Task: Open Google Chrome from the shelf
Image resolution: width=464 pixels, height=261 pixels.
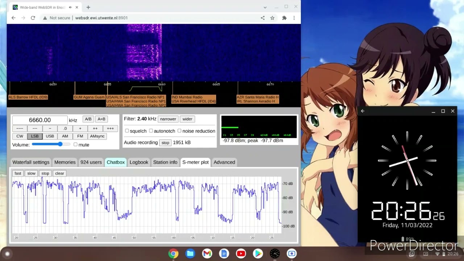Action: tap(173, 254)
